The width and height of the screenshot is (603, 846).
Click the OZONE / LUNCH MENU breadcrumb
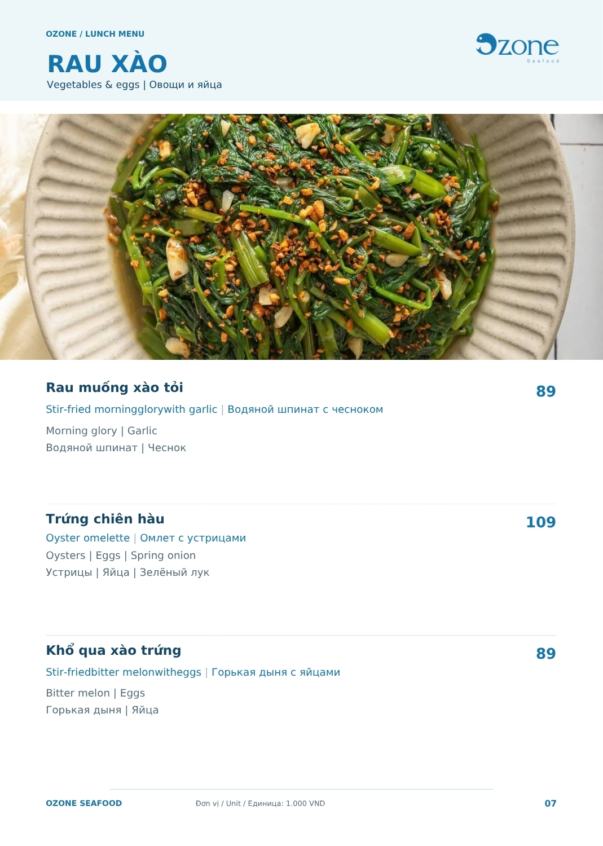click(95, 34)
